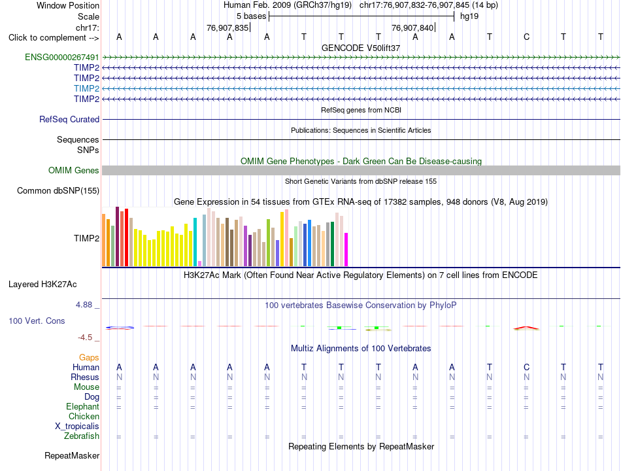
Task: Click the -4.5 PhyloP lower scale value
Action: [x=85, y=338]
